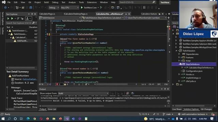The width and height of the screenshot is (218, 122).
Task: Toggle word wrap icon in Output toolbar
Action: pyautogui.click(x=133, y=93)
